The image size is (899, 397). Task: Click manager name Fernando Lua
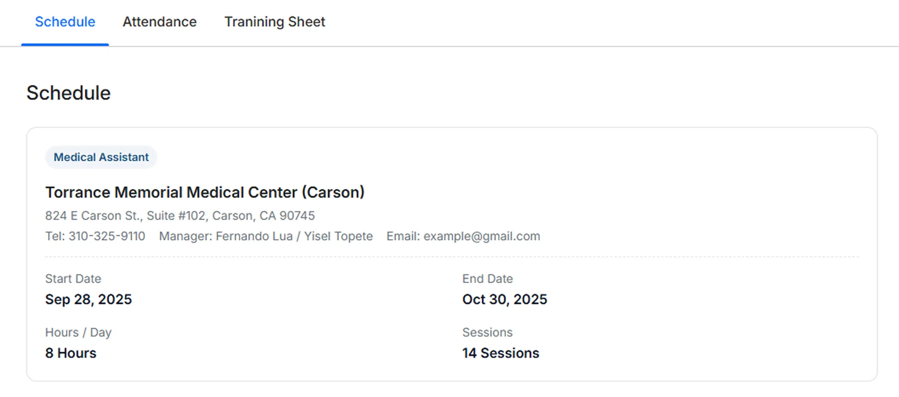click(x=254, y=236)
